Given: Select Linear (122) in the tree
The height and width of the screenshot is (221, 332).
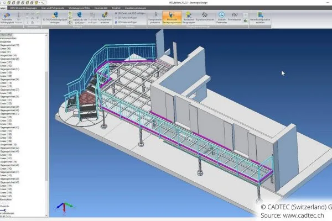Looking at the screenshot, I should click(x=6, y=103).
